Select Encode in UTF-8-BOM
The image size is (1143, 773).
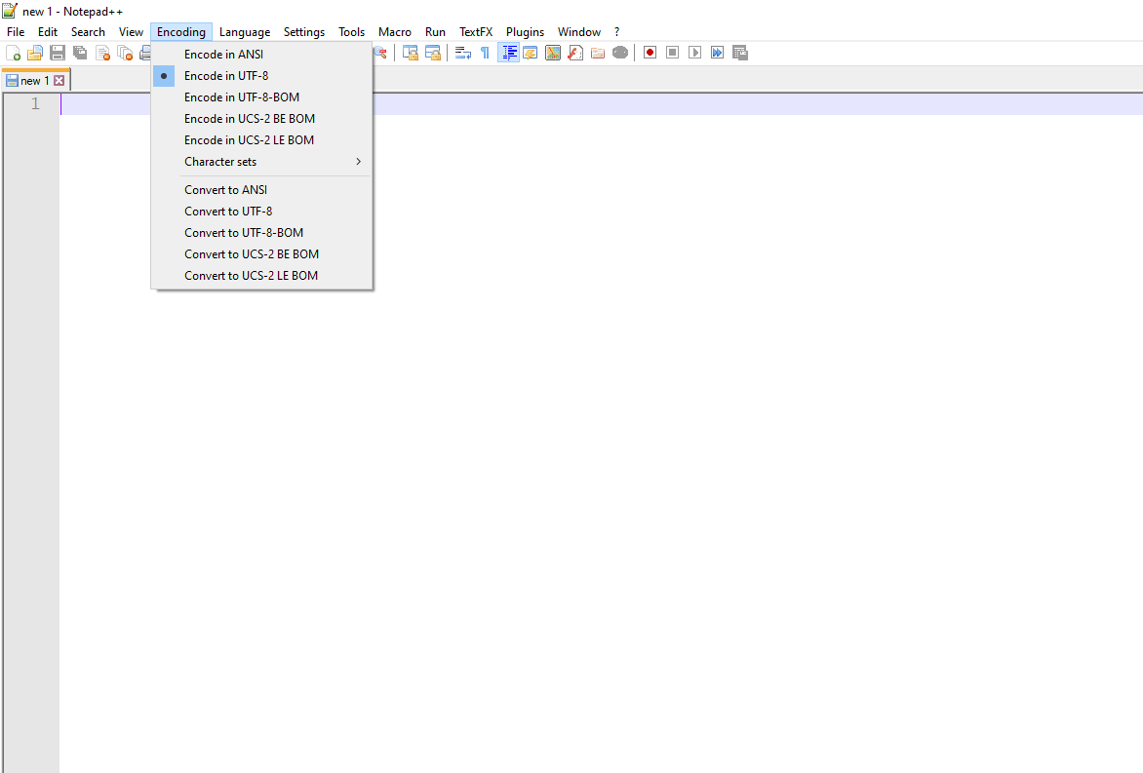click(x=261, y=97)
